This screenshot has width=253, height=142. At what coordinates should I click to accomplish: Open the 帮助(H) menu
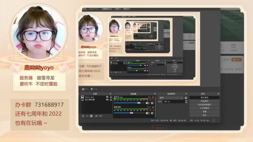(x=126, y=9)
